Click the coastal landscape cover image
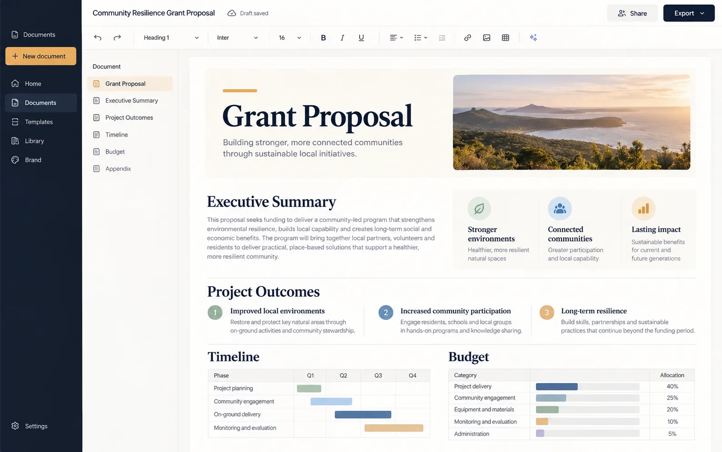The height and width of the screenshot is (452, 722). [x=571, y=122]
